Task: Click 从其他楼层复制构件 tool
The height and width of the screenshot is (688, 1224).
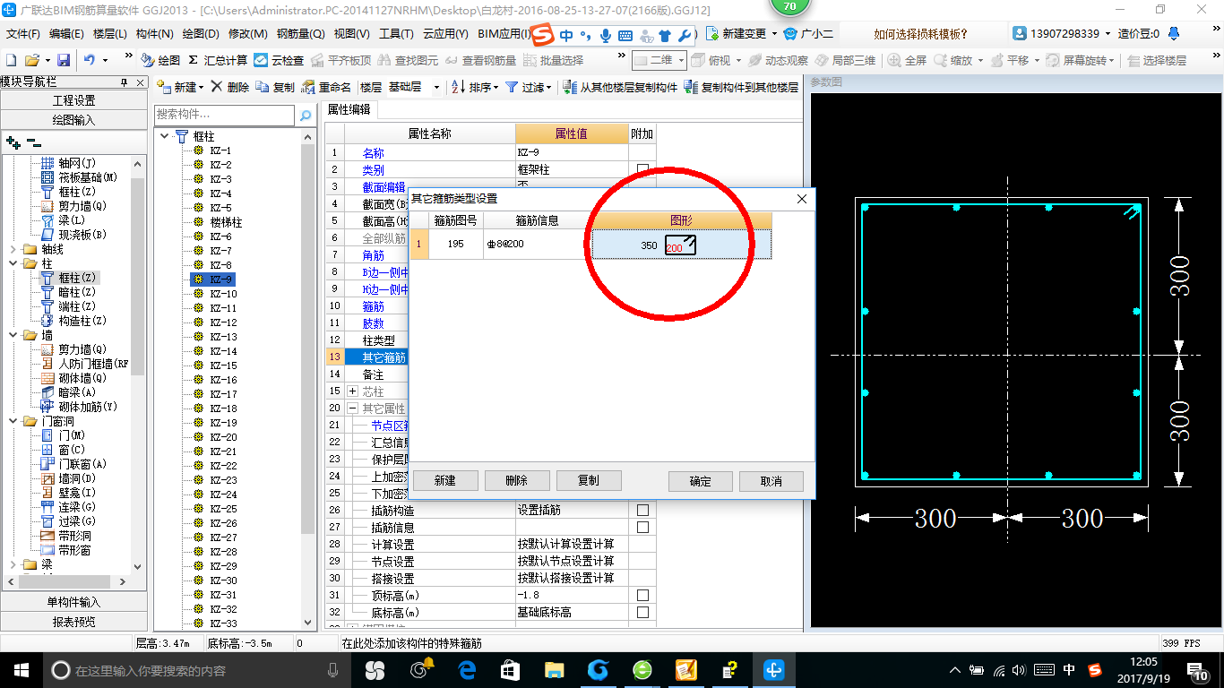Action: pyautogui.click(x=620, y=87)
